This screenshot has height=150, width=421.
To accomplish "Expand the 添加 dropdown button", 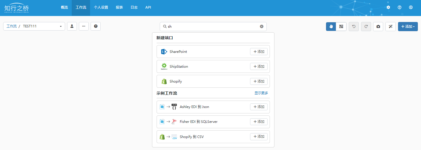I will click(x=408, y=27).
